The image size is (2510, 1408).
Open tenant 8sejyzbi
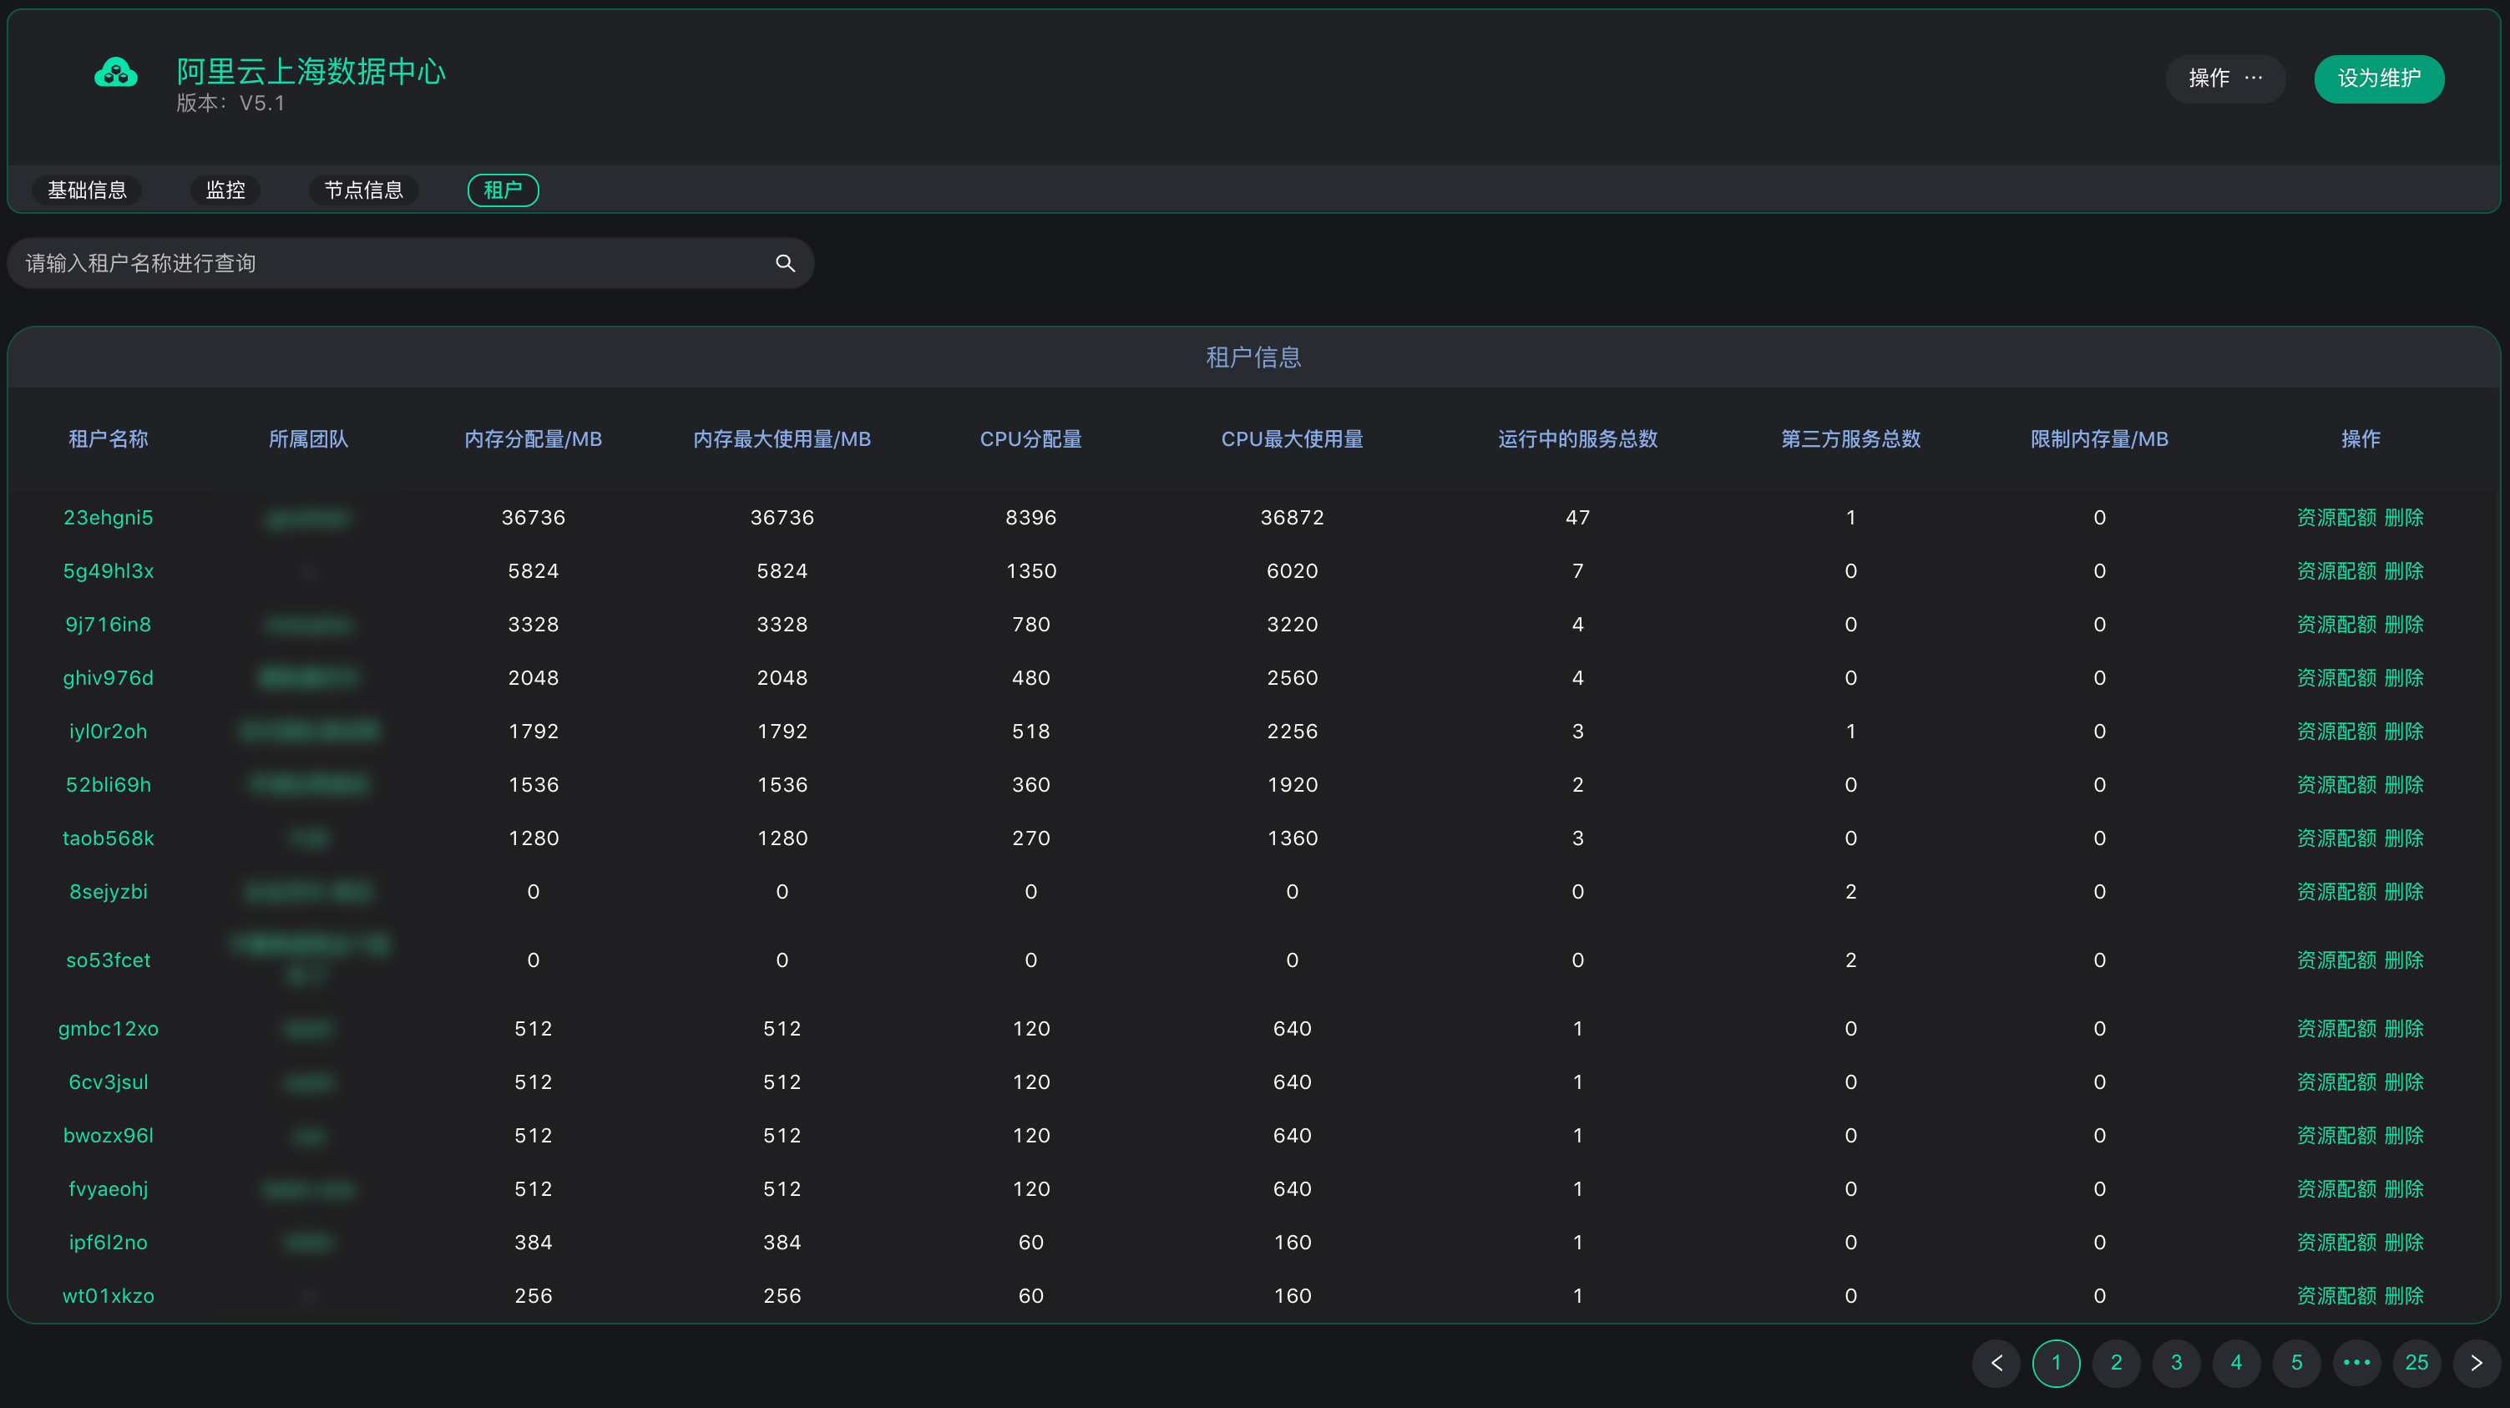click(x=109, y=893)
